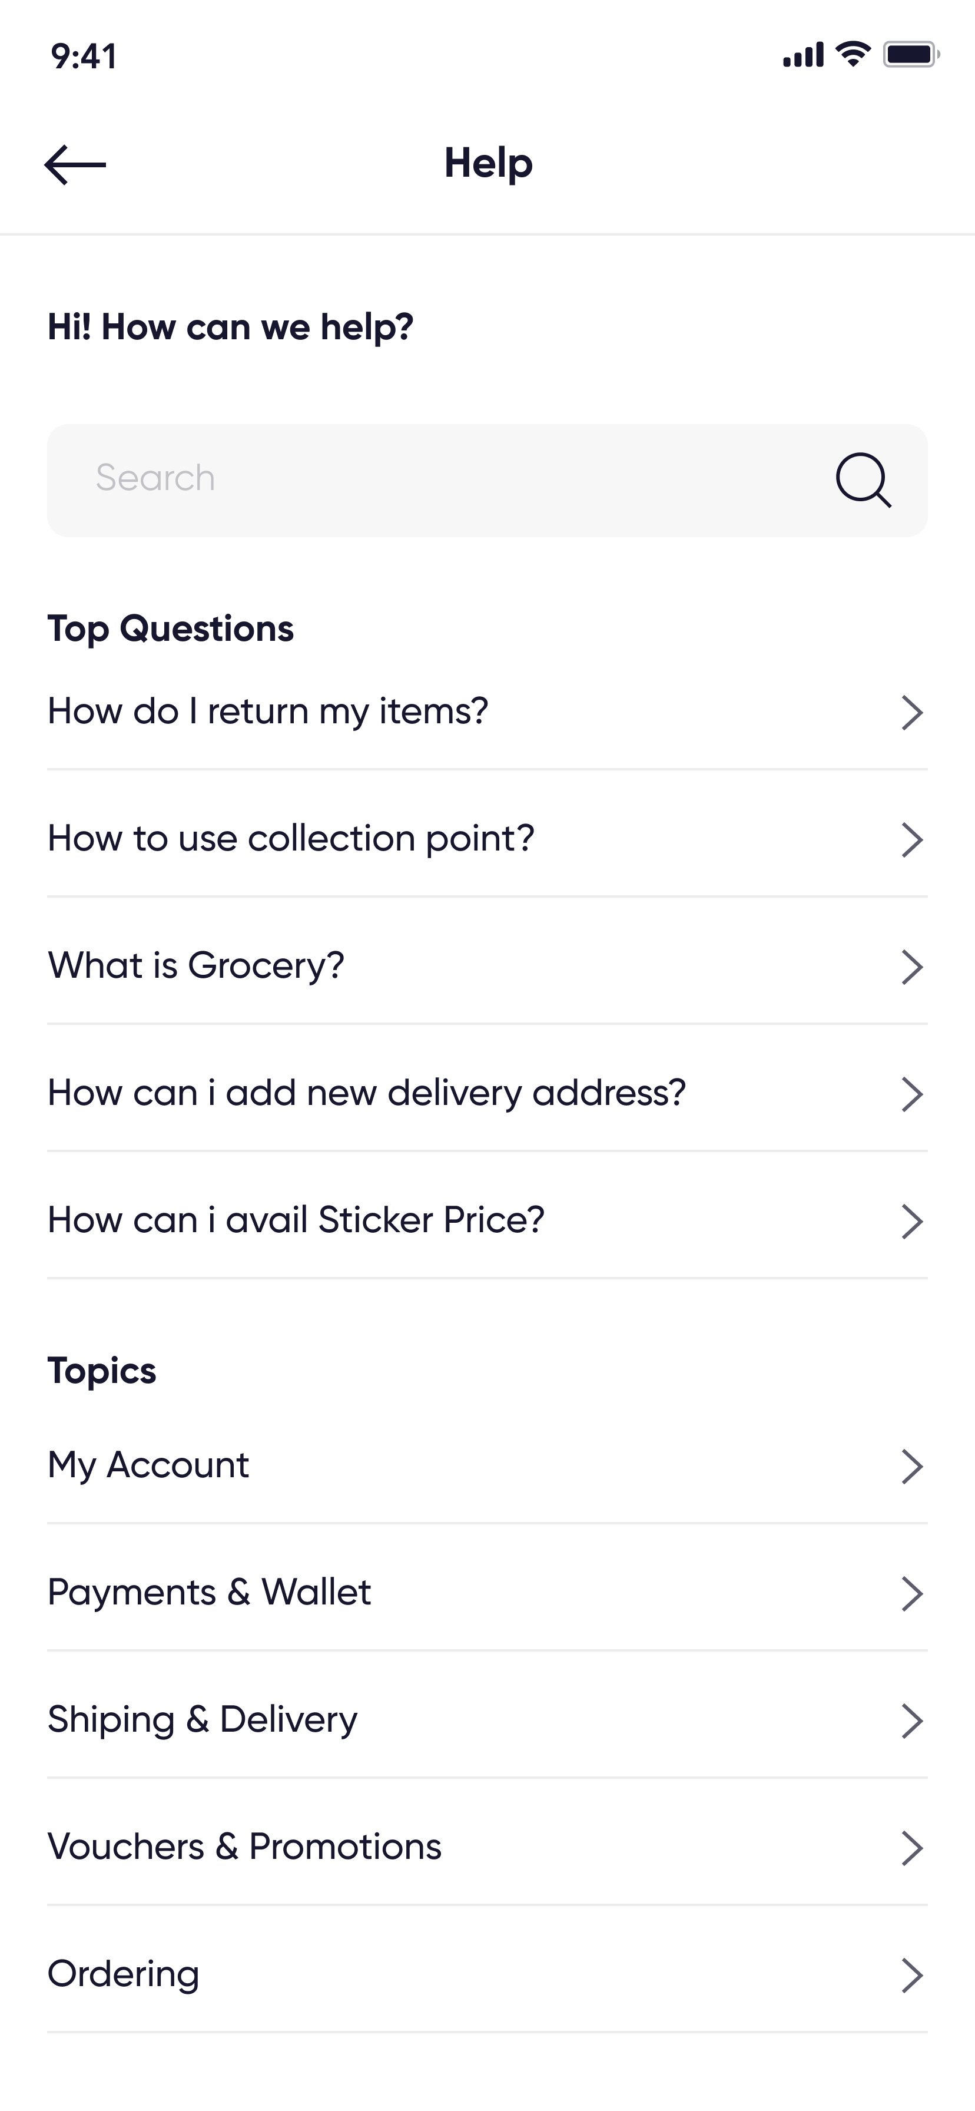Tap chevron next to Sticker Price question
This screenshot has width=975, height=2111.
coord(912,1222)
